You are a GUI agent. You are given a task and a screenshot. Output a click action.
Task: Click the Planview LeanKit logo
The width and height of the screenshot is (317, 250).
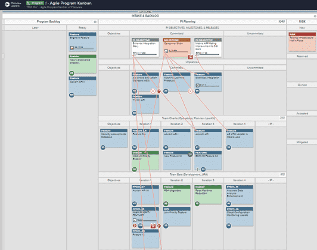coord(13,4)
